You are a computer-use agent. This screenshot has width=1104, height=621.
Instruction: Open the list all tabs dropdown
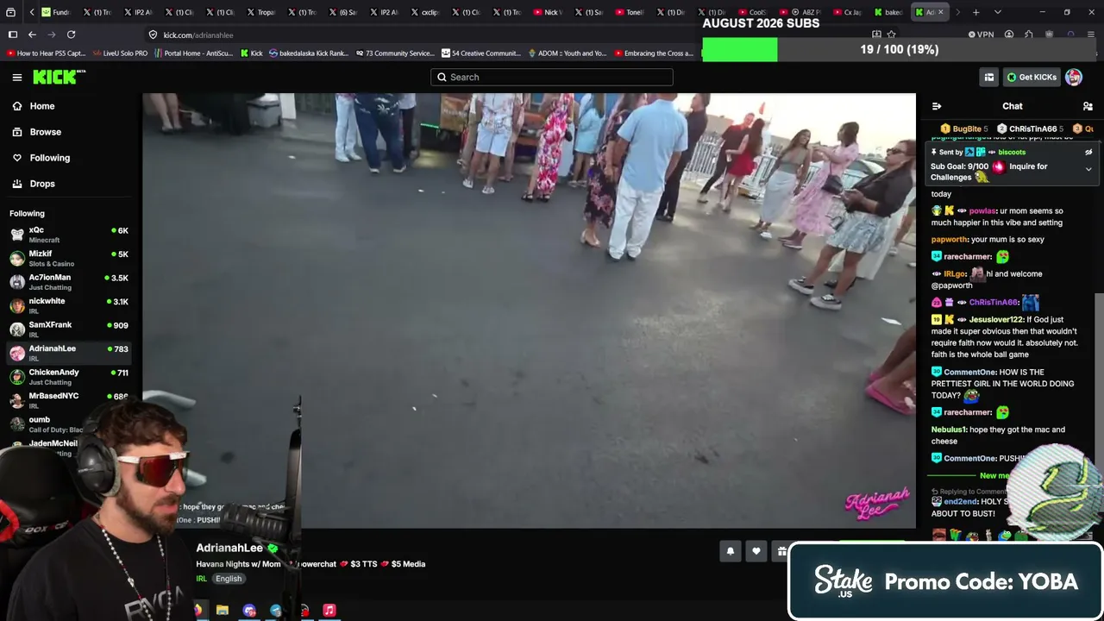998,12
